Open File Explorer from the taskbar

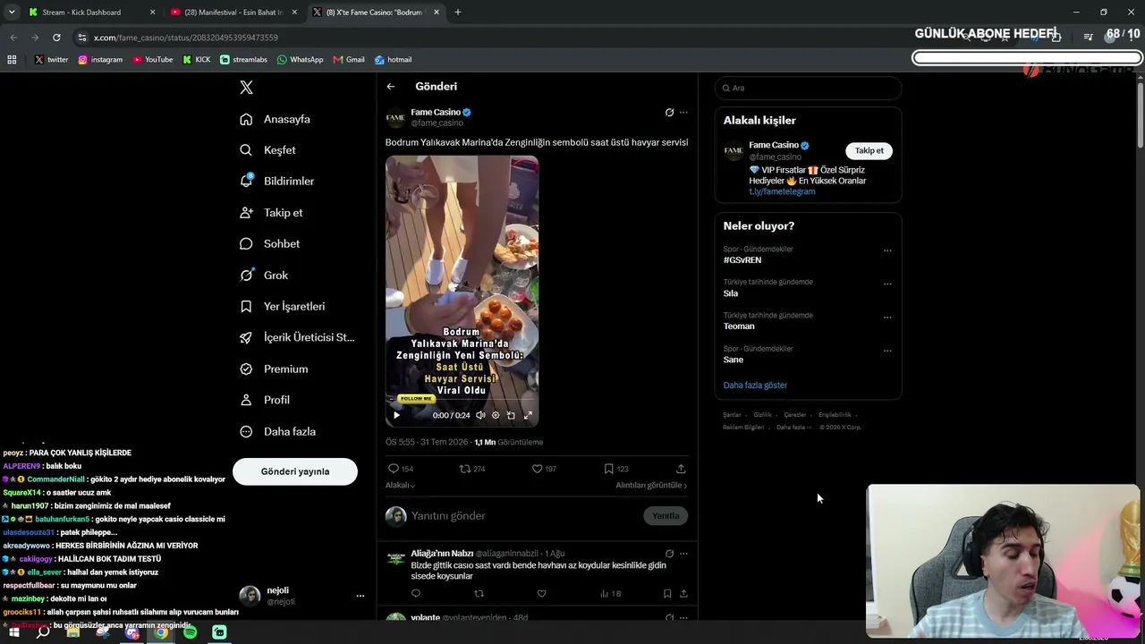coord(73,632)
